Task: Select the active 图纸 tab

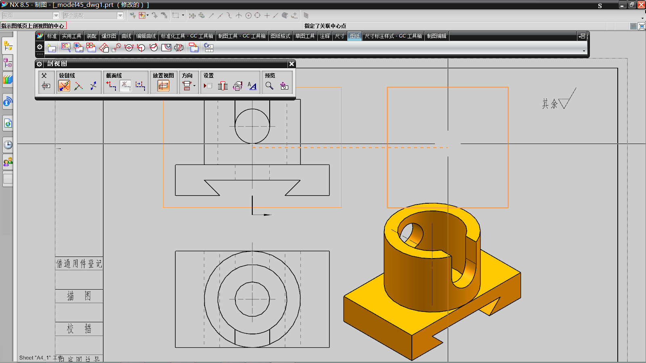Action: (x=354, y=36)
